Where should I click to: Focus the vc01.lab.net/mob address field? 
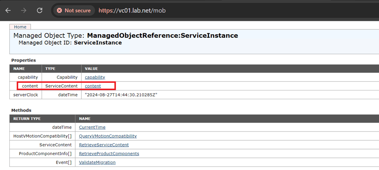132,10
